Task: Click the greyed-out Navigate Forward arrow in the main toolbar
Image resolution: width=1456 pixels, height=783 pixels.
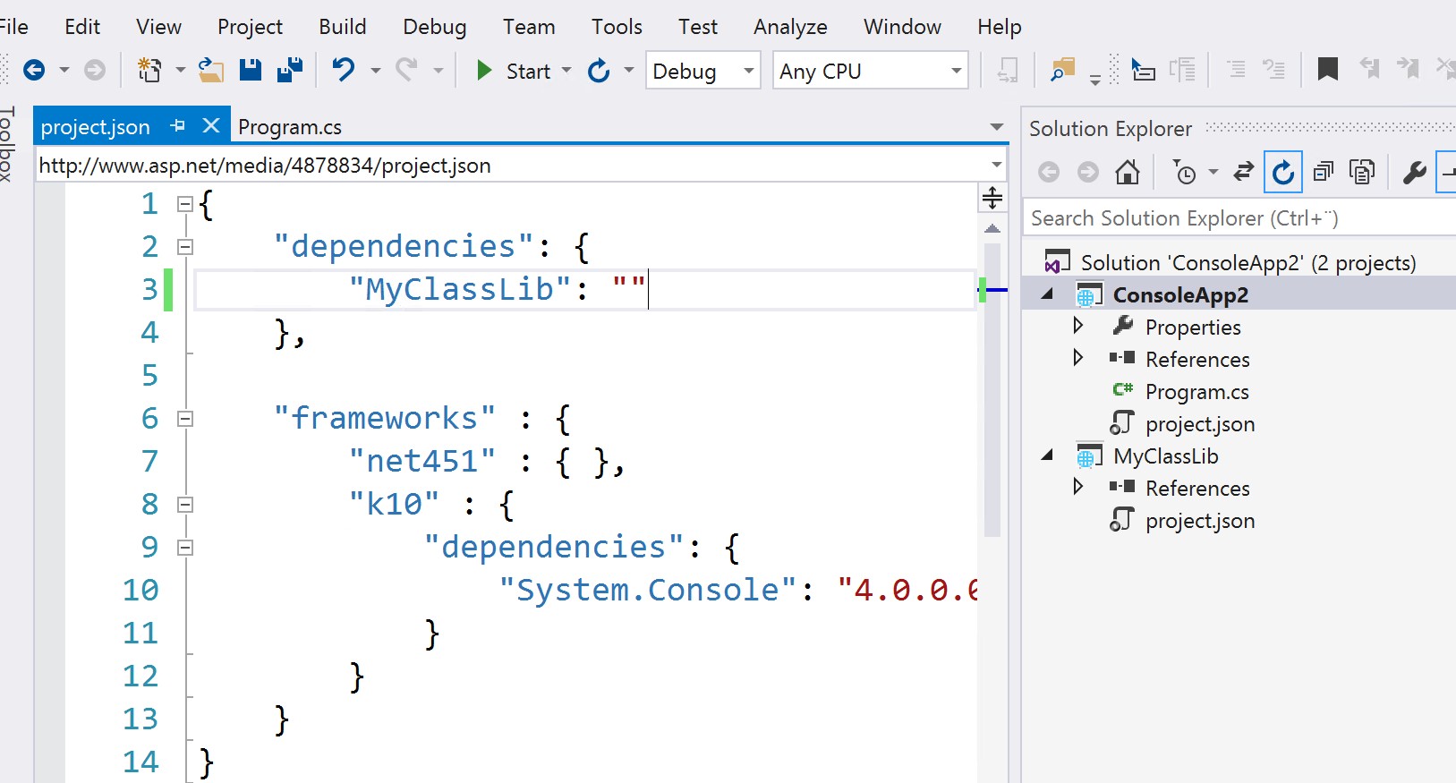Action: [94, 70]
